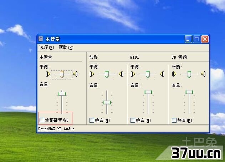Viewport: 225px width, 162px height.
Task: Click right speaker icon in 波形 balance
Action: (x=121, y=74)
